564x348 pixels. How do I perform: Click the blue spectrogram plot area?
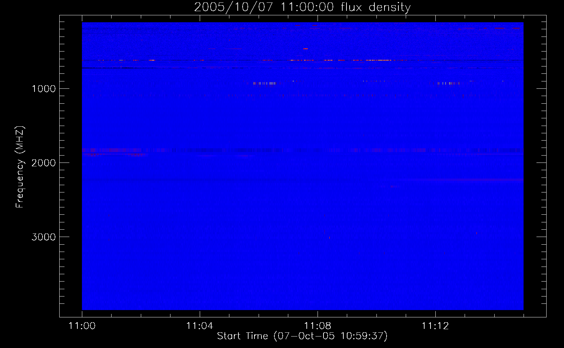point(303,166)
